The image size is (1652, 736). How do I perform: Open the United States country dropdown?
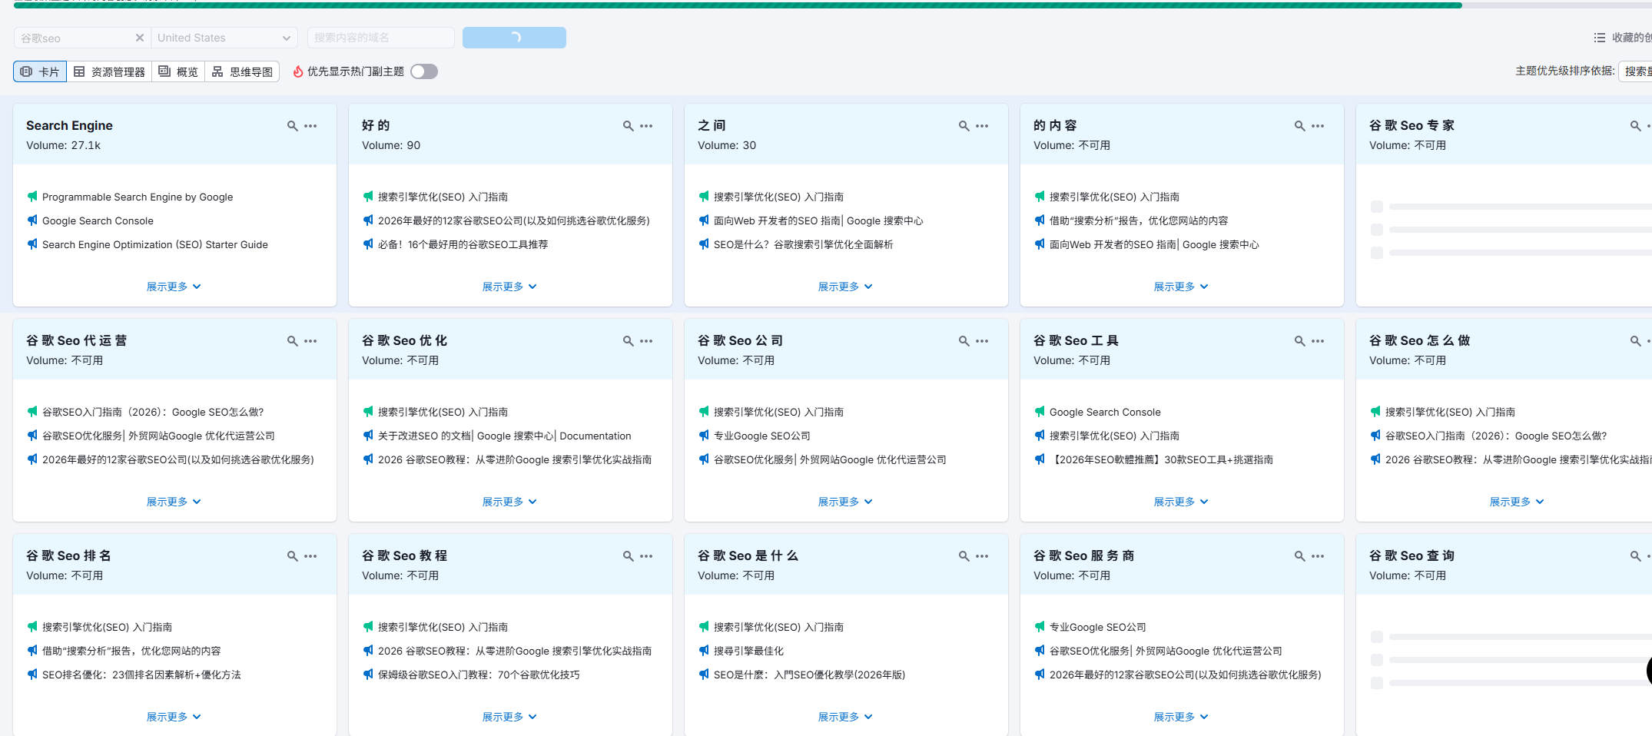coord(224,38)
